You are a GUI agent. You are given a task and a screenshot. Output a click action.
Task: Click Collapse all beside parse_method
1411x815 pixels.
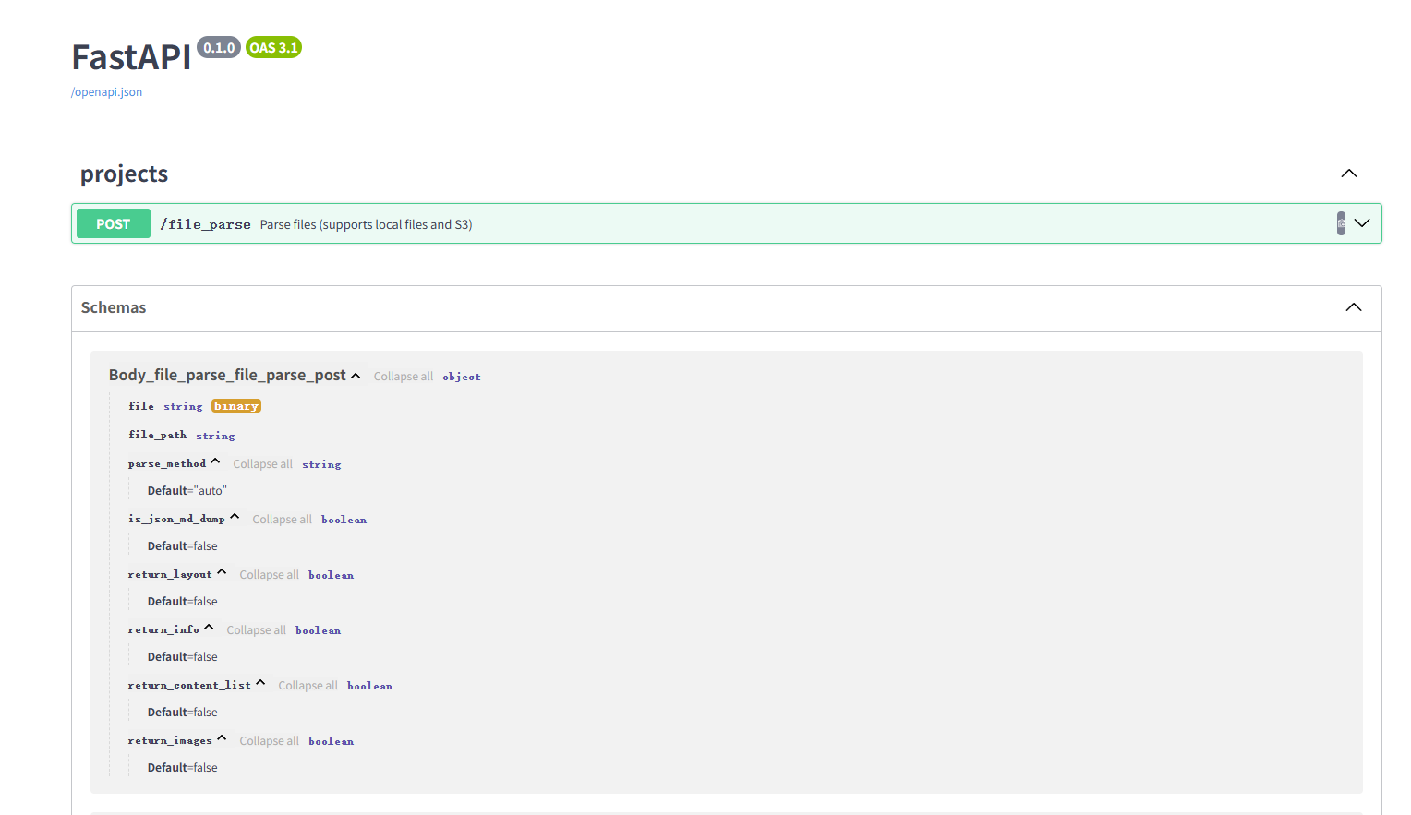[263, 464]
